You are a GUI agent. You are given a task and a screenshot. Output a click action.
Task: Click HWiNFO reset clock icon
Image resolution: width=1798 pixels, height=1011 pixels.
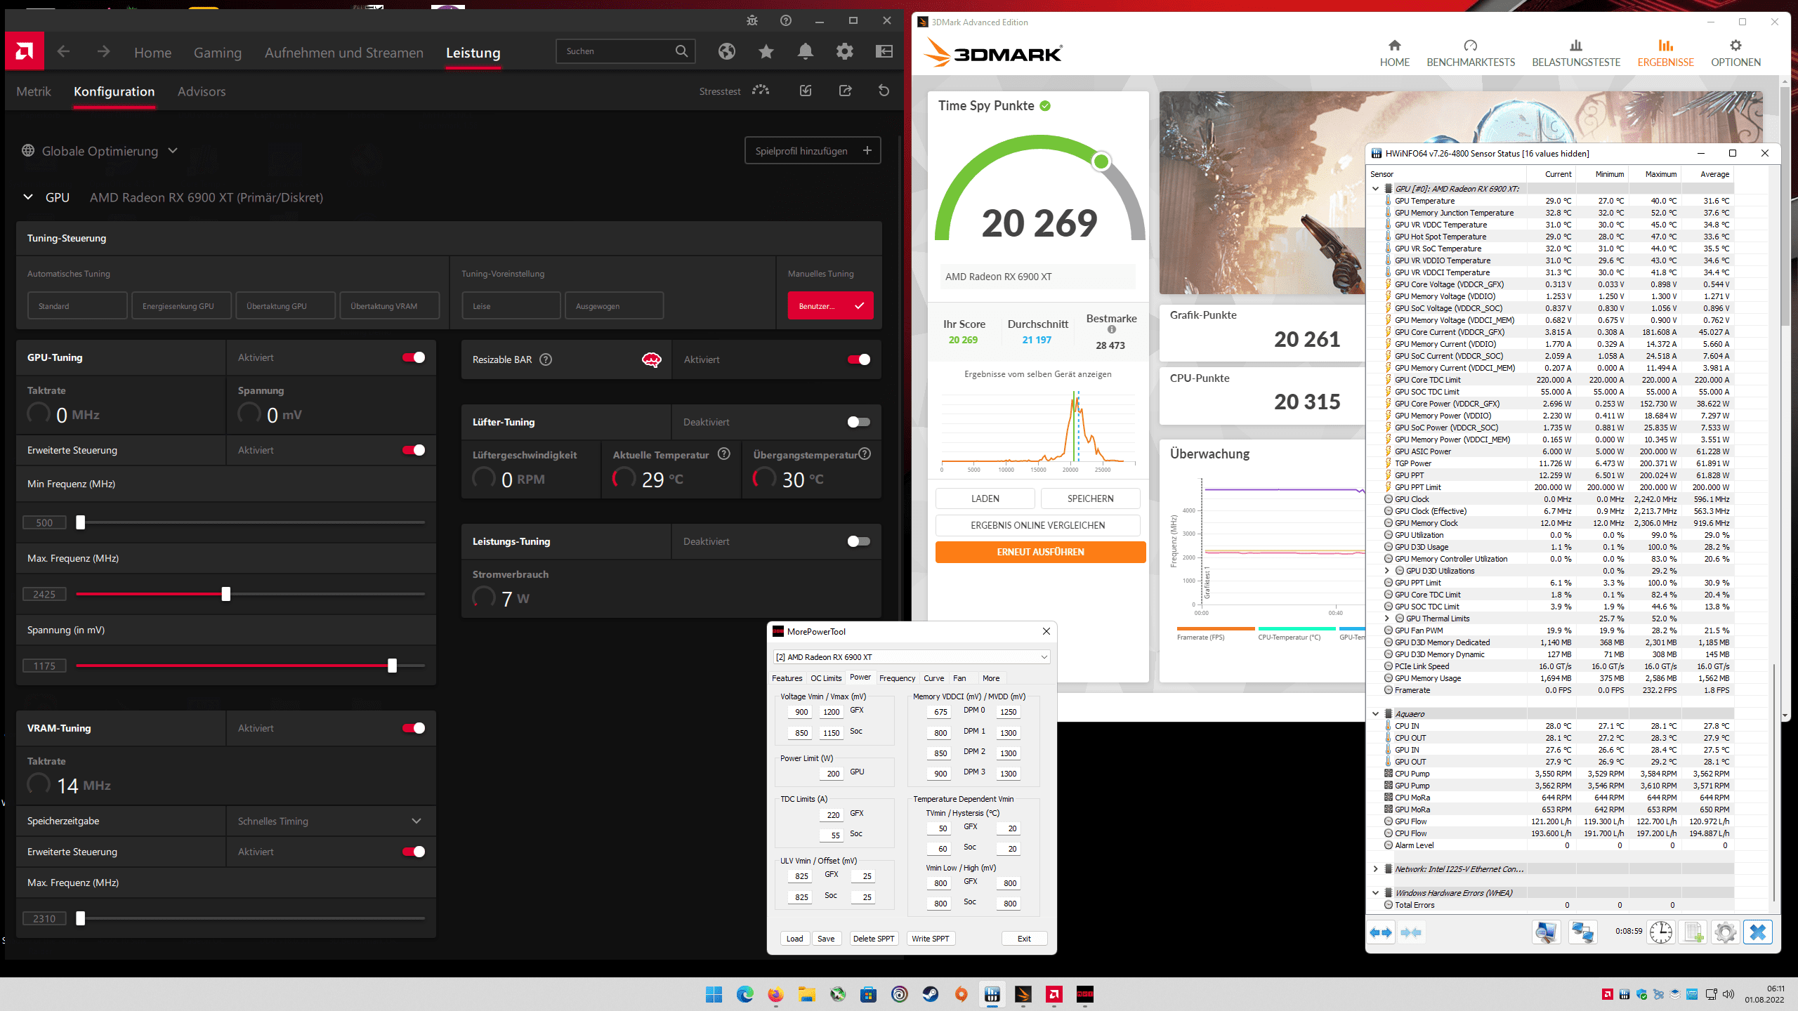coord(1660,932)
